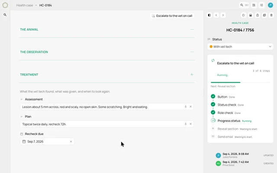
Task: Open the app logo in the sidebar
Action: pyautogui.click(x=5, y=5)
